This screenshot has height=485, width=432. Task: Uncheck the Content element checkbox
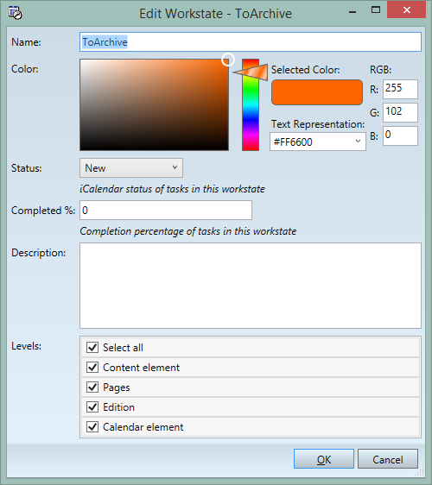pos(92,368)
